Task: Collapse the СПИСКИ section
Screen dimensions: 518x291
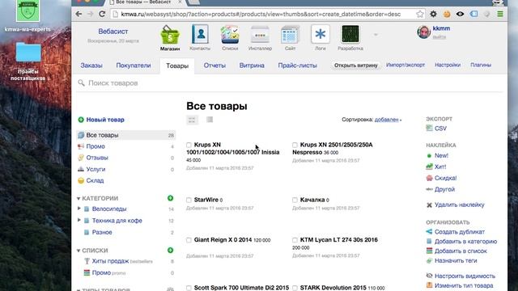Action: (79, 251)
